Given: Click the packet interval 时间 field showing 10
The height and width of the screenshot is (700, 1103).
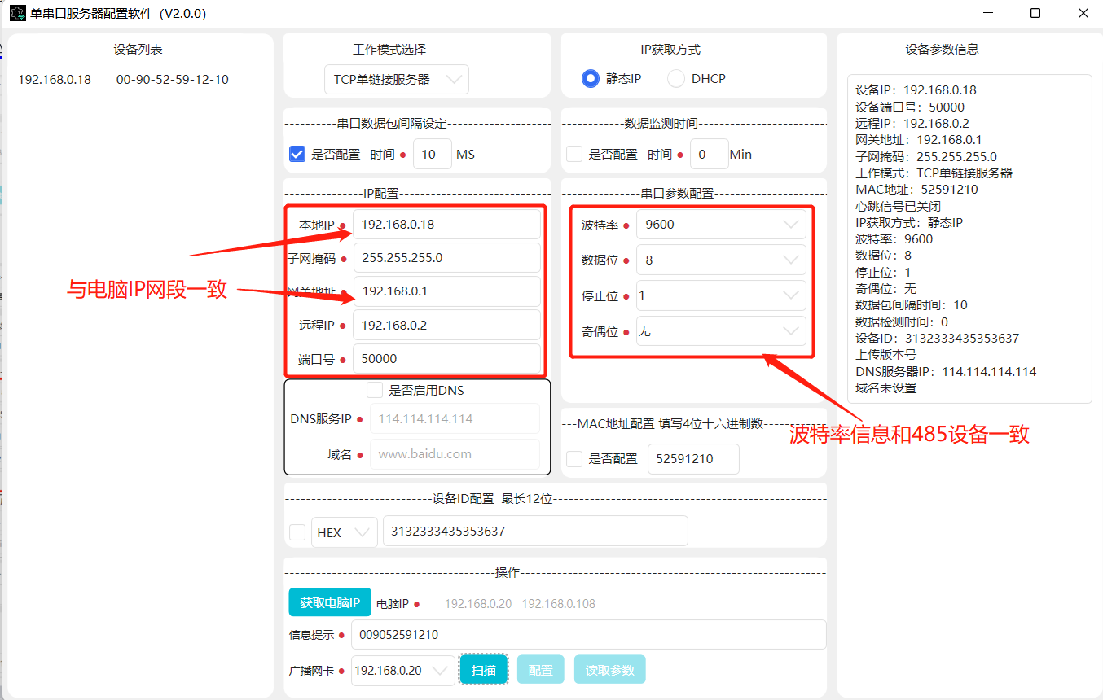Looking at the screenshot, I should click(433, 154).
